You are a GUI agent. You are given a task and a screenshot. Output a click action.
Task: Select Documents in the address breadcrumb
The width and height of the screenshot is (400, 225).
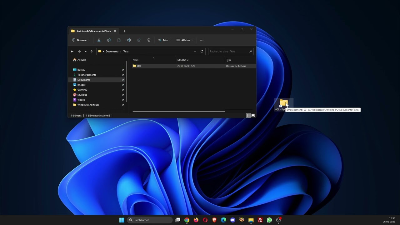click(112, 51)
